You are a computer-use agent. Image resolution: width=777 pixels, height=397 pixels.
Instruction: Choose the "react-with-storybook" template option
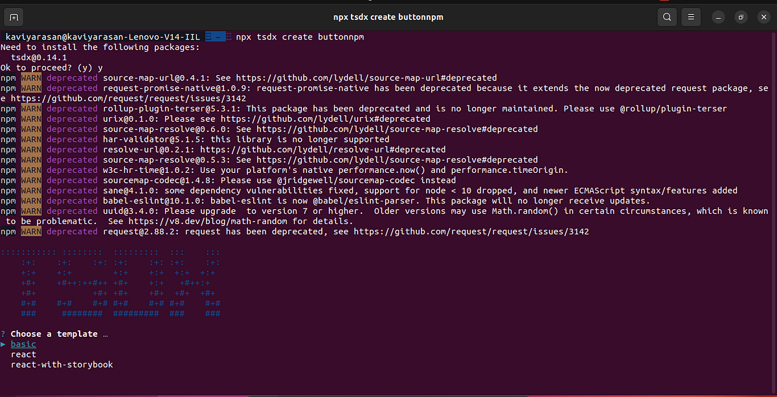(62, 365)
